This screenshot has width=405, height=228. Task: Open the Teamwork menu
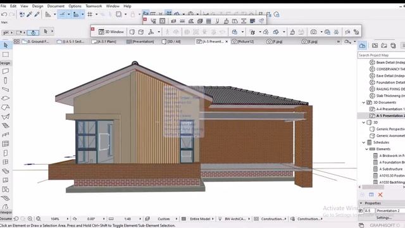[x=94, y=6]
